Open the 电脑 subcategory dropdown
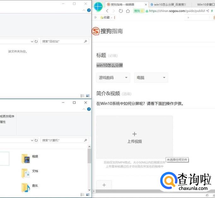The image size is (215, 198). click(x=151, y=78)
